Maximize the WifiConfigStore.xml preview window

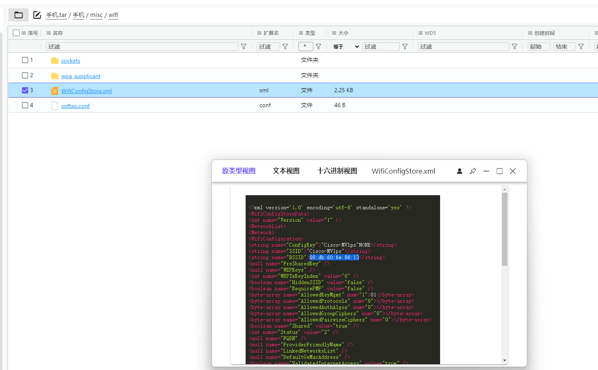click(500, 171)
